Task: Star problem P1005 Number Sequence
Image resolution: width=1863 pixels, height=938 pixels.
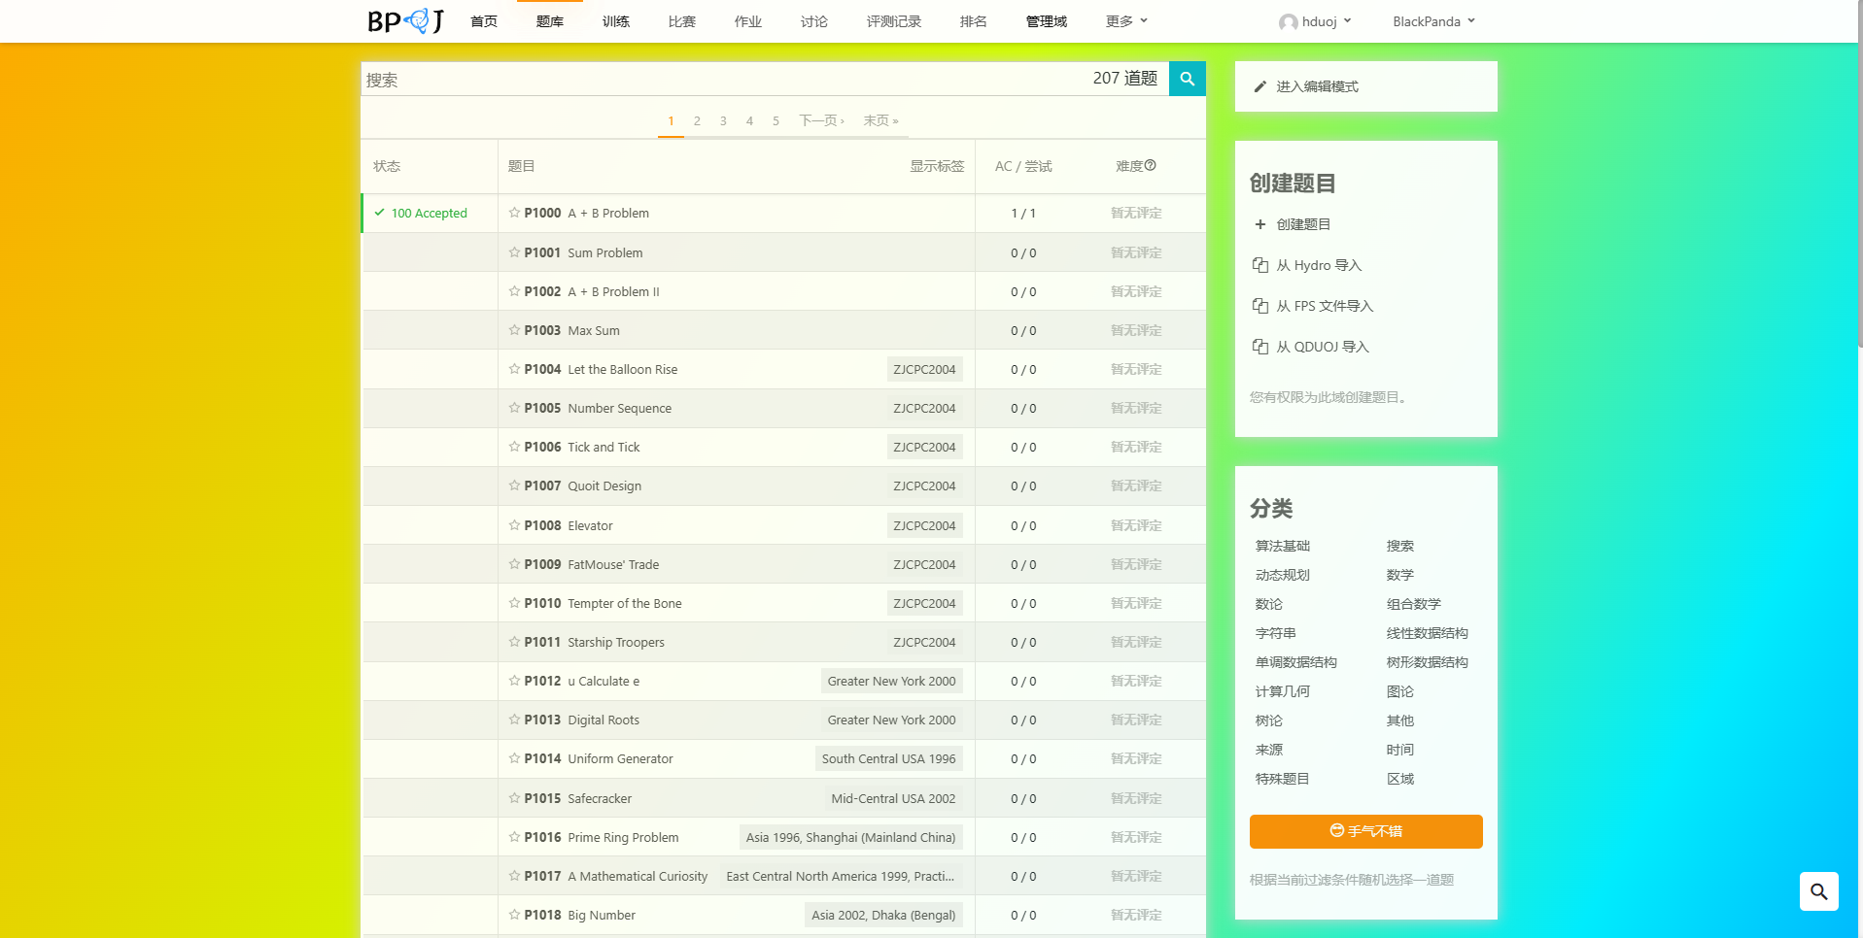Action: point(514,407)
